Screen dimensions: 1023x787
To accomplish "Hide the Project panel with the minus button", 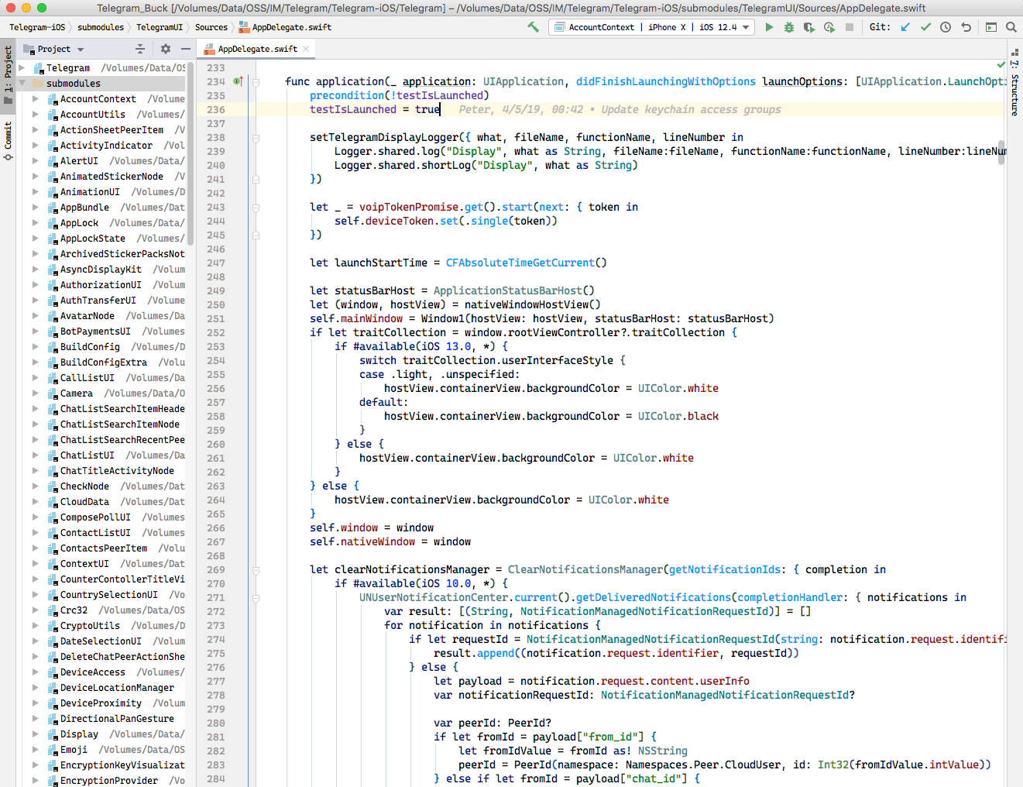I will pos(187,48).
